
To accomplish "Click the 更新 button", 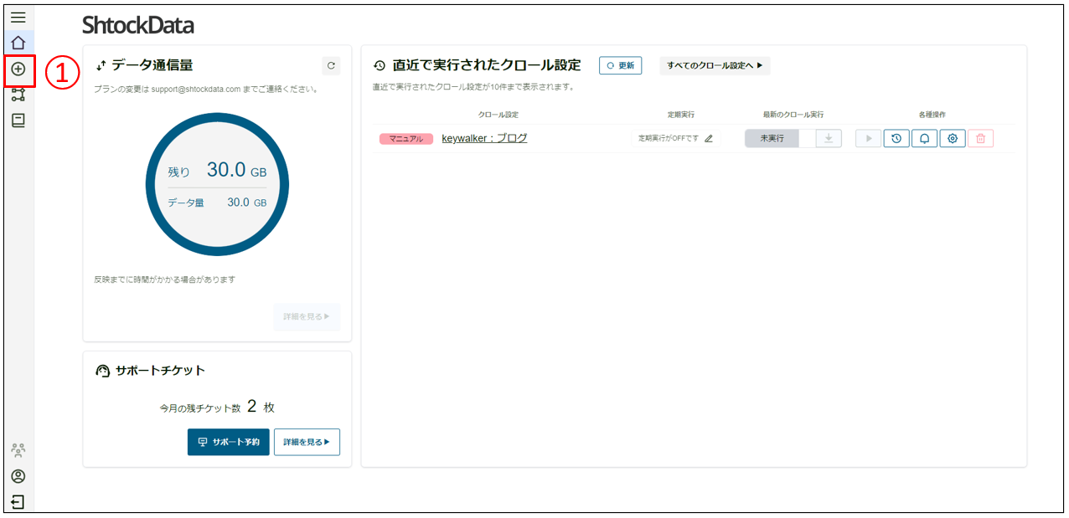I will coord(620,66).
